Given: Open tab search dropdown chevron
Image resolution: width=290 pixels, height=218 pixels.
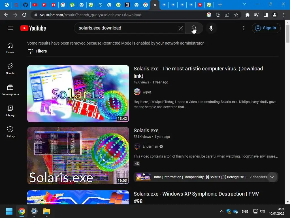Looking at the screenshot, I should tap(244, 4).
